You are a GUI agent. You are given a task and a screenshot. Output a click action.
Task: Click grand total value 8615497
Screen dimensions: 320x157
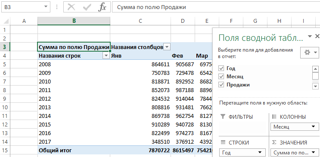click(x=183, y=151)
